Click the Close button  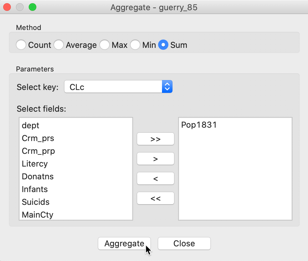pos(184,243)
